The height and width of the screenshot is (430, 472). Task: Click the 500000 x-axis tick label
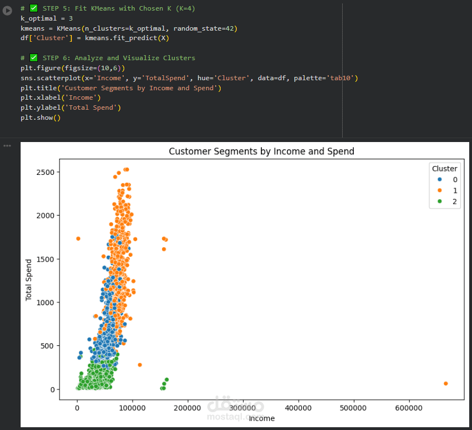tap(353, 408)
